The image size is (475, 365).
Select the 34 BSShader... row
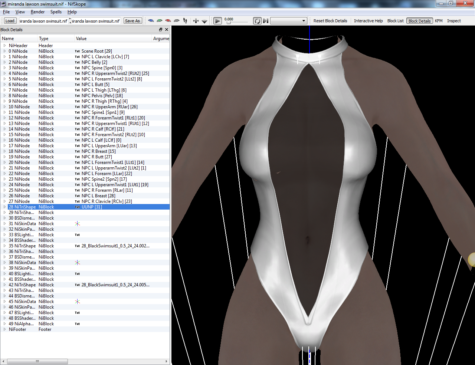click(x=85, y=240)
